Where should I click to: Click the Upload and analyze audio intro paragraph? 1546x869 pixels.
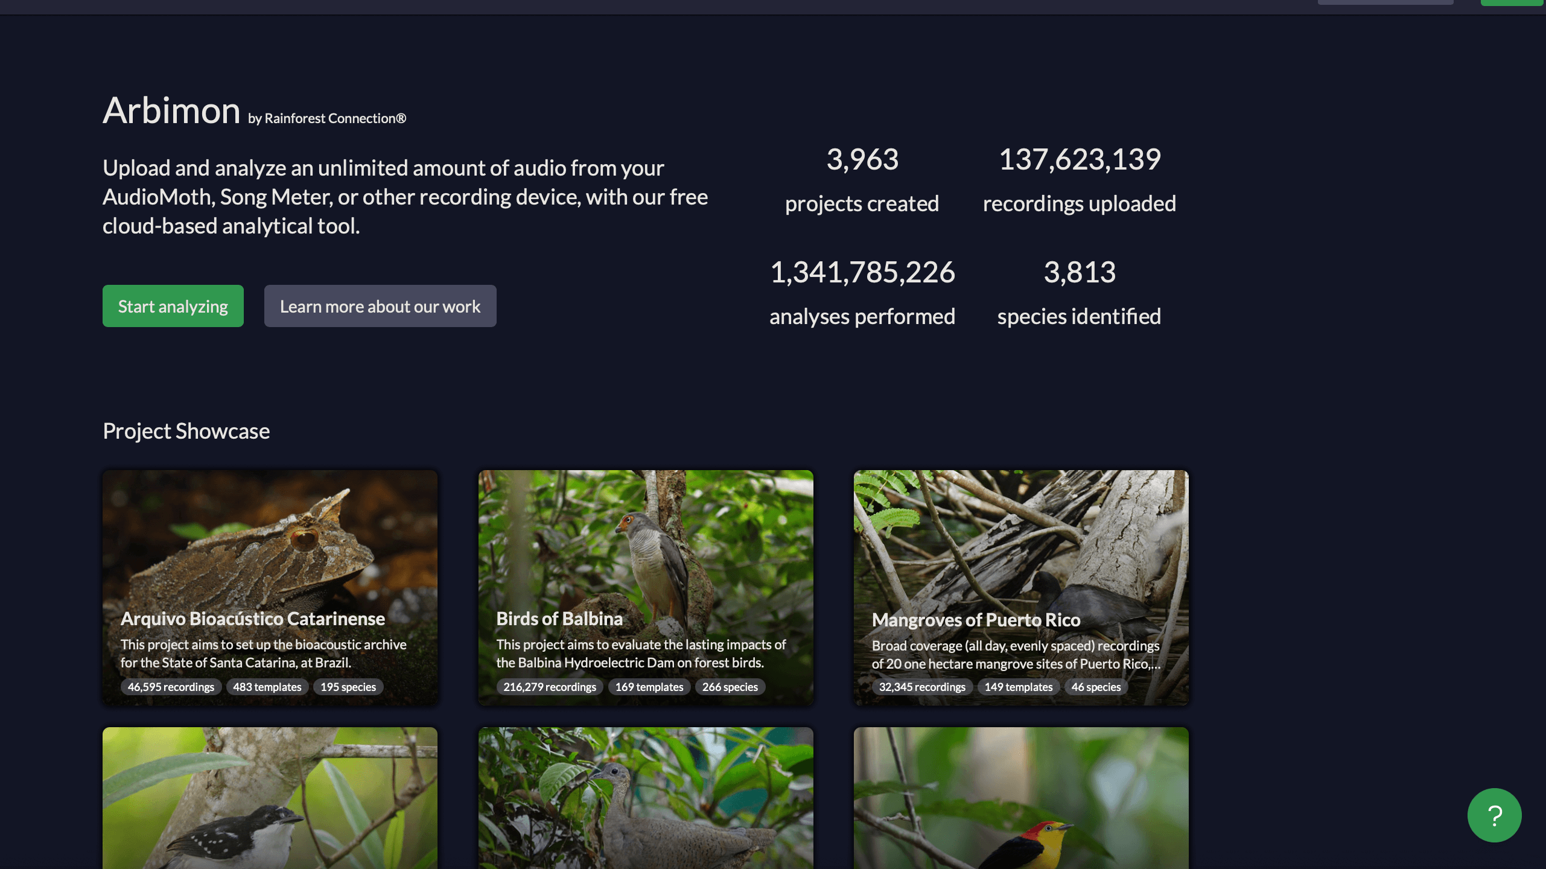click(x=405, y=197)
